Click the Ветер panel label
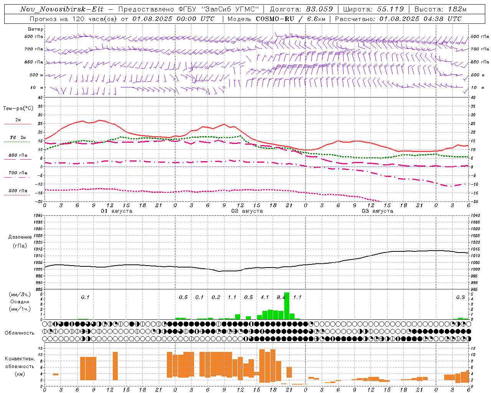The image size is (491, 393). (36, 29)
